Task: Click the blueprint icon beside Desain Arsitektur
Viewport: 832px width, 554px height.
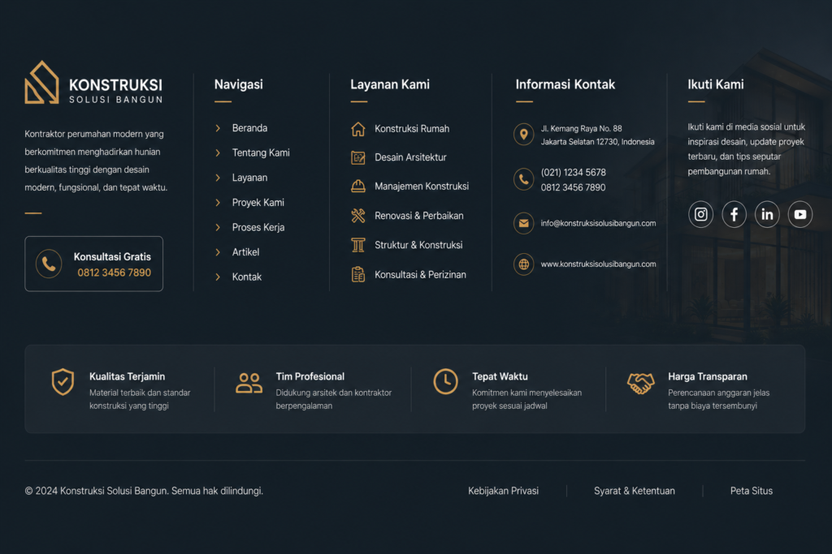Action: point(358,157)
